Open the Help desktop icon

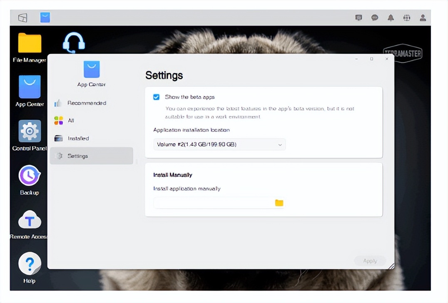click(30, 264)
